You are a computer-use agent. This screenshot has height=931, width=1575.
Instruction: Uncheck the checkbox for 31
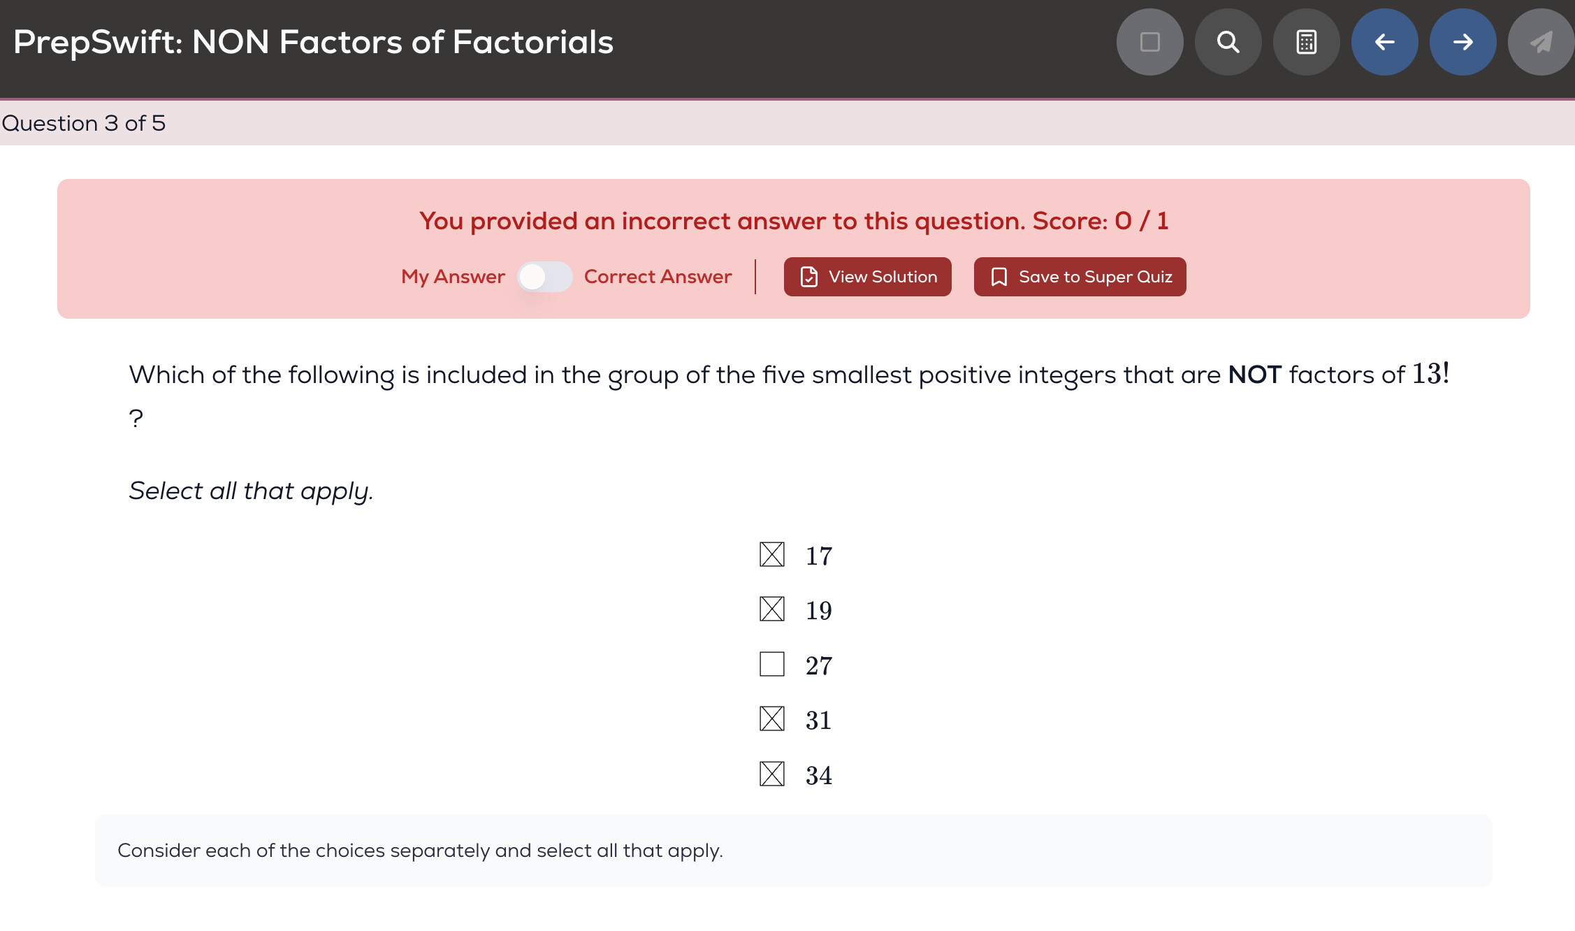coord(772,719)
